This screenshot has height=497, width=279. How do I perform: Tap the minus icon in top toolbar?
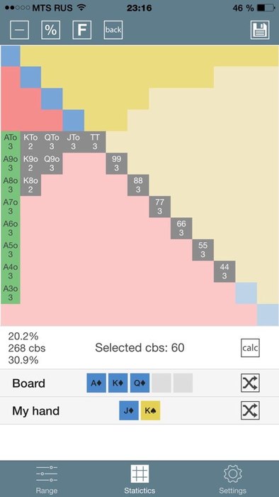click(x=20, y=30)
